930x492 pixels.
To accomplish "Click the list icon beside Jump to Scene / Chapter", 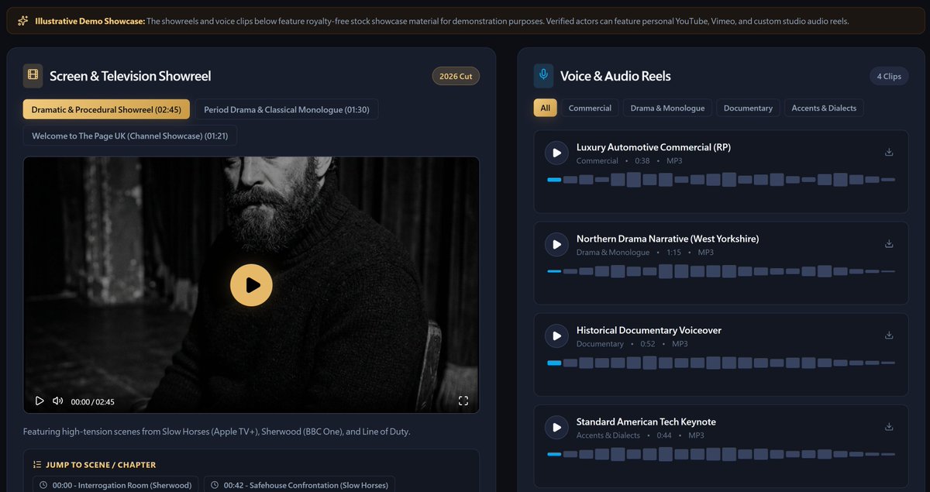I will click(37, 465).
